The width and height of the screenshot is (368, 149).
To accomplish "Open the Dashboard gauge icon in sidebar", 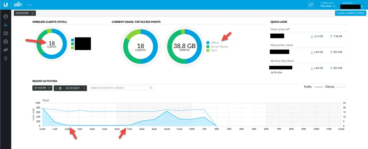I will tap(5, 17).
